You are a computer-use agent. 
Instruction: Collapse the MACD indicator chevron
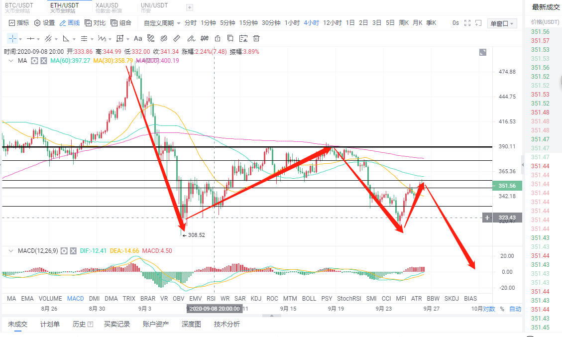[x=11, y=251]
